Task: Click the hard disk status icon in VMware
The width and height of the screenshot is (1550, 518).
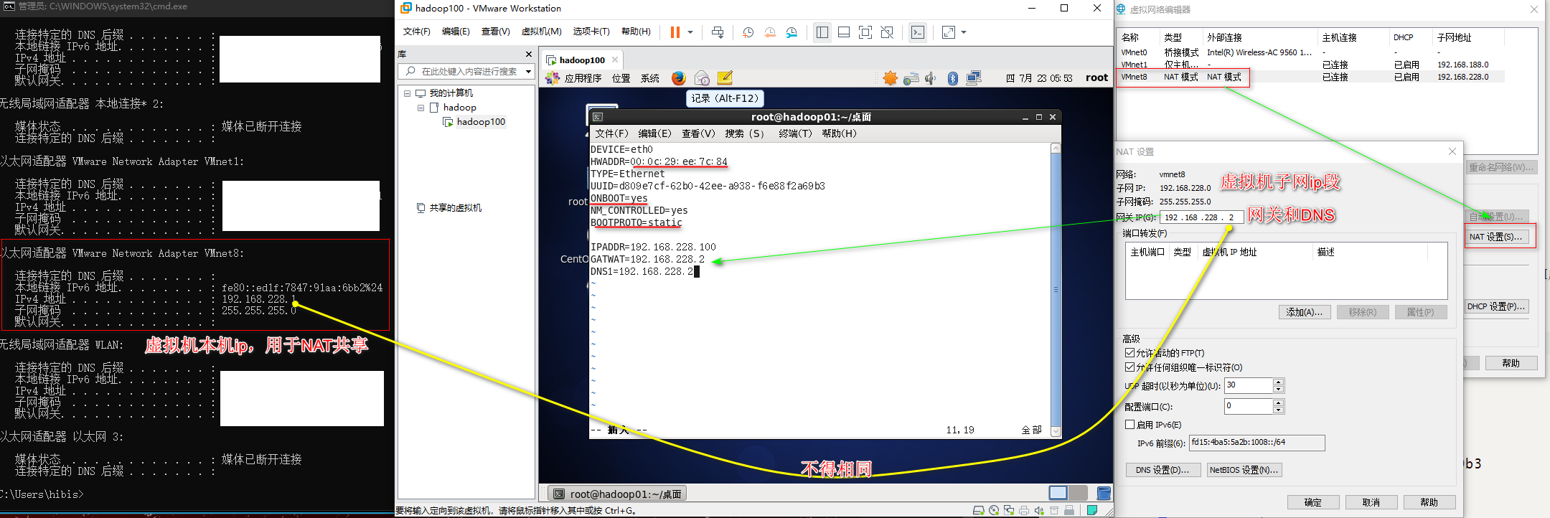Action: coord(979,511)
